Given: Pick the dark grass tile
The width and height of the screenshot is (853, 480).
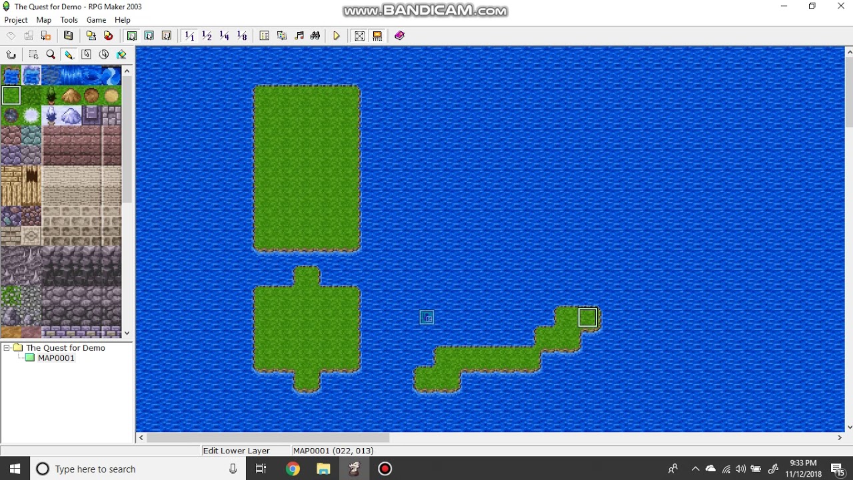Looking at the screenshot, I should coord(31,96).
